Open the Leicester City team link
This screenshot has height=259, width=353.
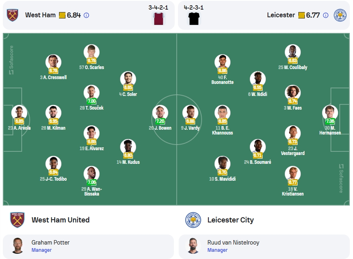[x=231, y=220]
